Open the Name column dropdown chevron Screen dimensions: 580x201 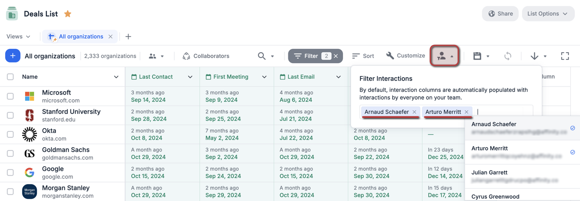(x=116, y=77)
